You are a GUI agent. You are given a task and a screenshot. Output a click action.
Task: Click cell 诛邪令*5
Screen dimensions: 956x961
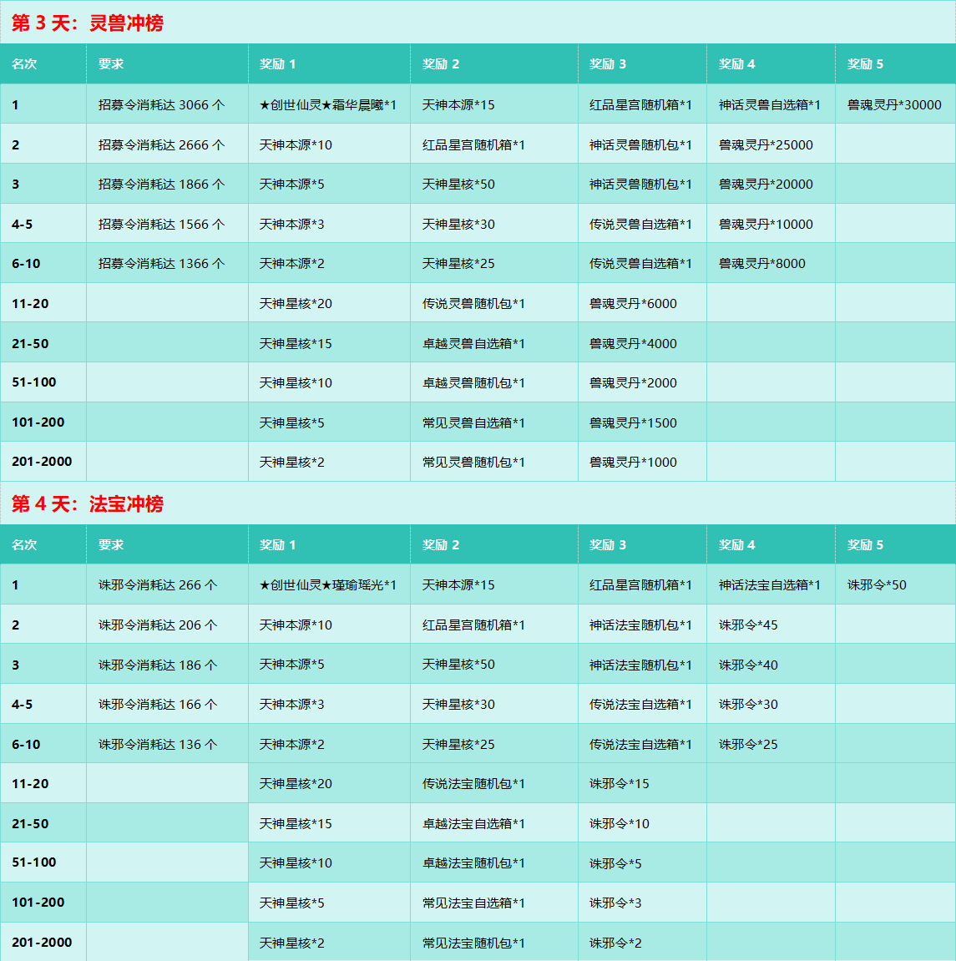coord(615,863)
